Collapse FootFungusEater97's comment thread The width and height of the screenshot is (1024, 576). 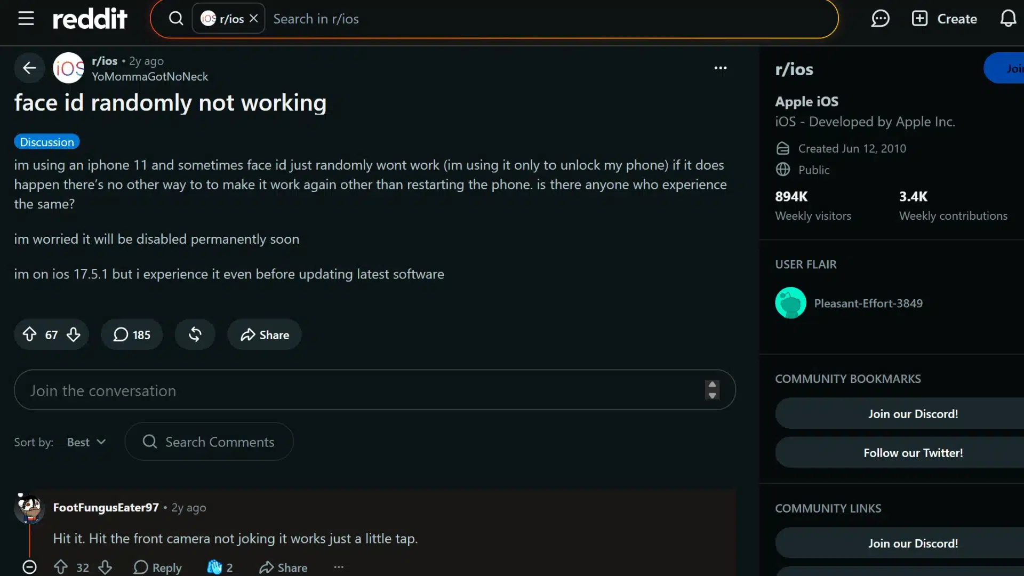(29, 567)
